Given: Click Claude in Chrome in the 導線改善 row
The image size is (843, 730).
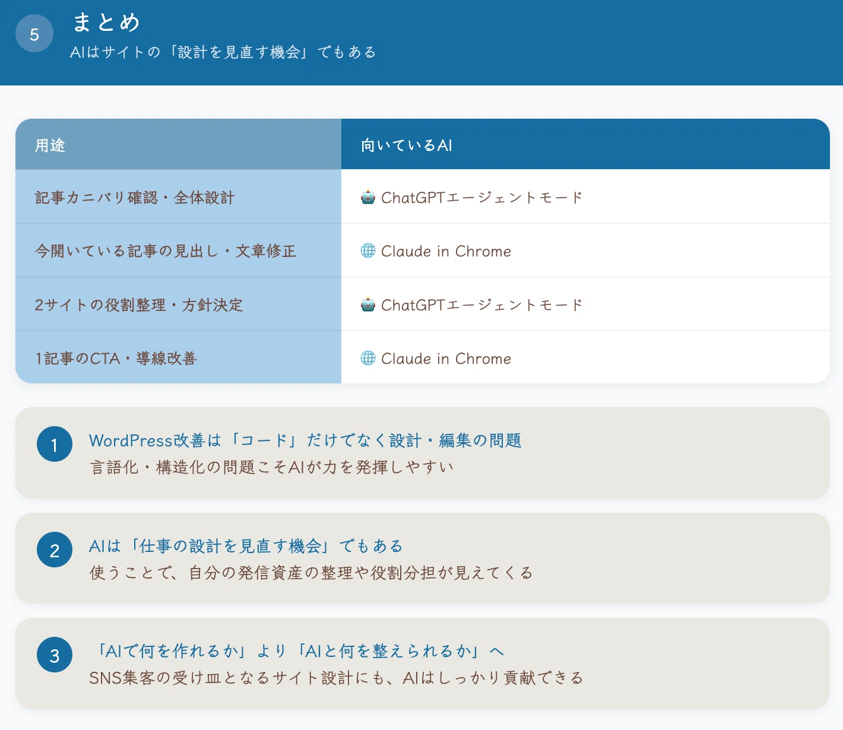Looking at the screenshot, I should coord(446,358).
